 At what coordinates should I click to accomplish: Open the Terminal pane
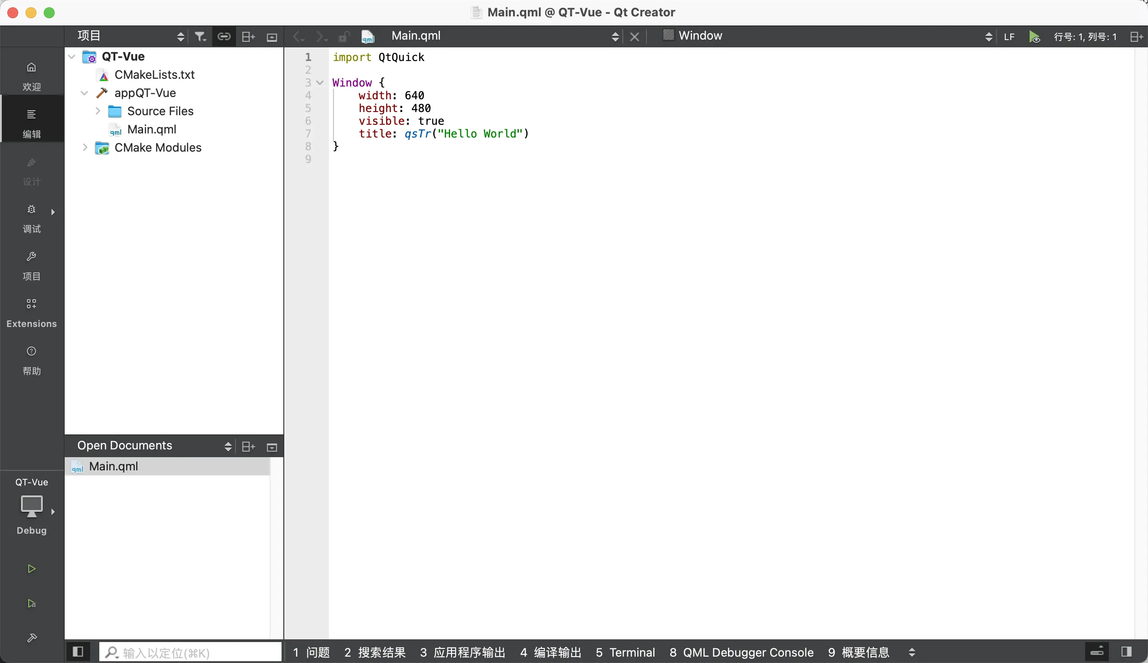[625, 652]
